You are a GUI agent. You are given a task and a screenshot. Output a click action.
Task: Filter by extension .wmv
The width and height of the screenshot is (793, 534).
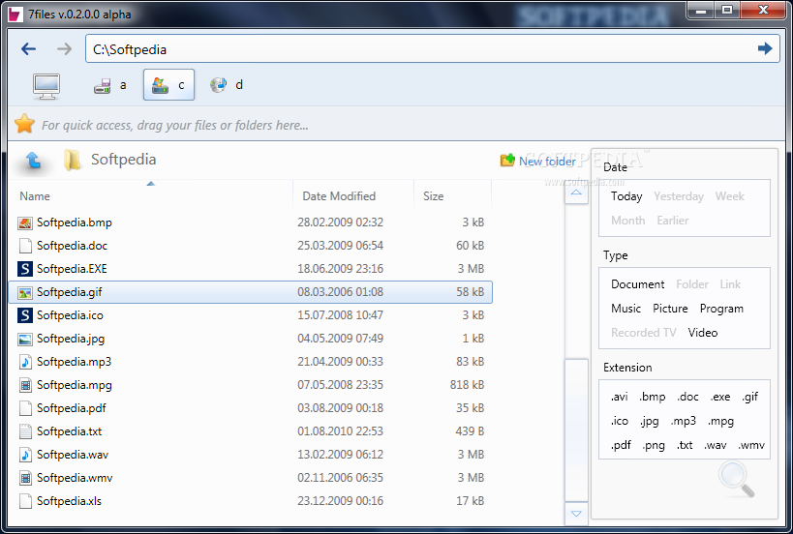751,446
